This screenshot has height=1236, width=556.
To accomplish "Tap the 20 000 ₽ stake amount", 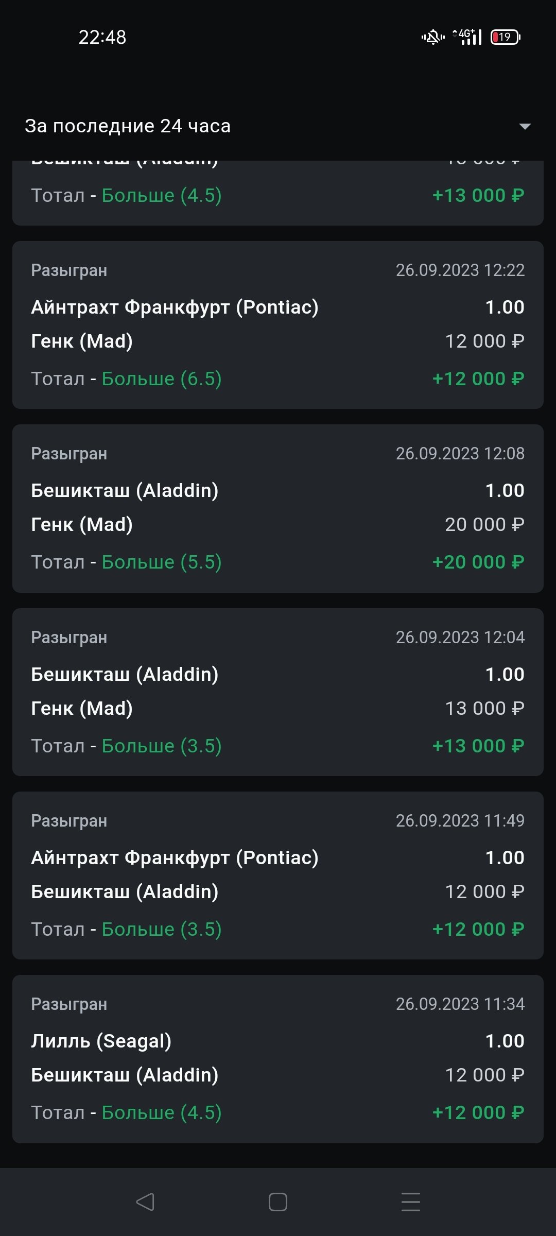I will pyautogui.click(x=484, y=525).
